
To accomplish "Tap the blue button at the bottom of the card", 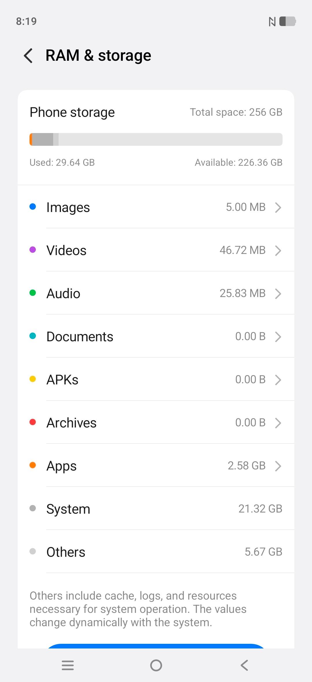I will point(156,646).
